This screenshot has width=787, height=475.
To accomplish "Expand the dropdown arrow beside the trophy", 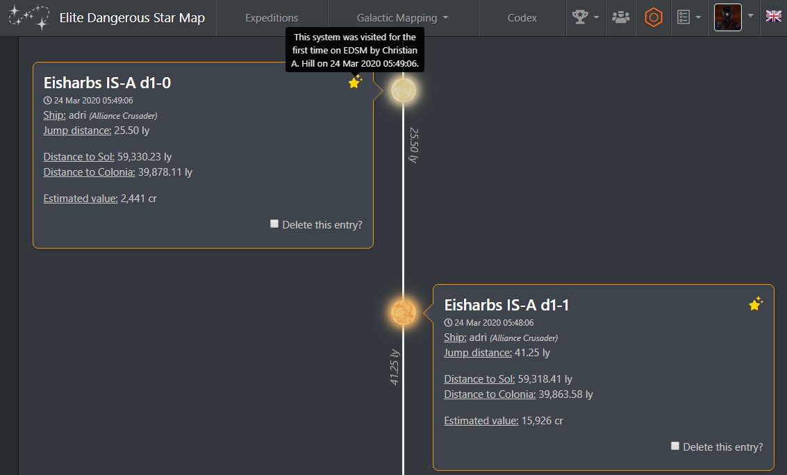I will pyautogui.click(x=596, y=17).
